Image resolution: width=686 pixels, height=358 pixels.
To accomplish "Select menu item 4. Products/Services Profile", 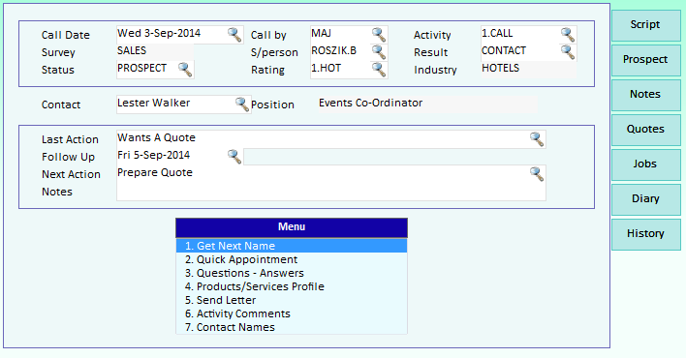I will [292, 286].
